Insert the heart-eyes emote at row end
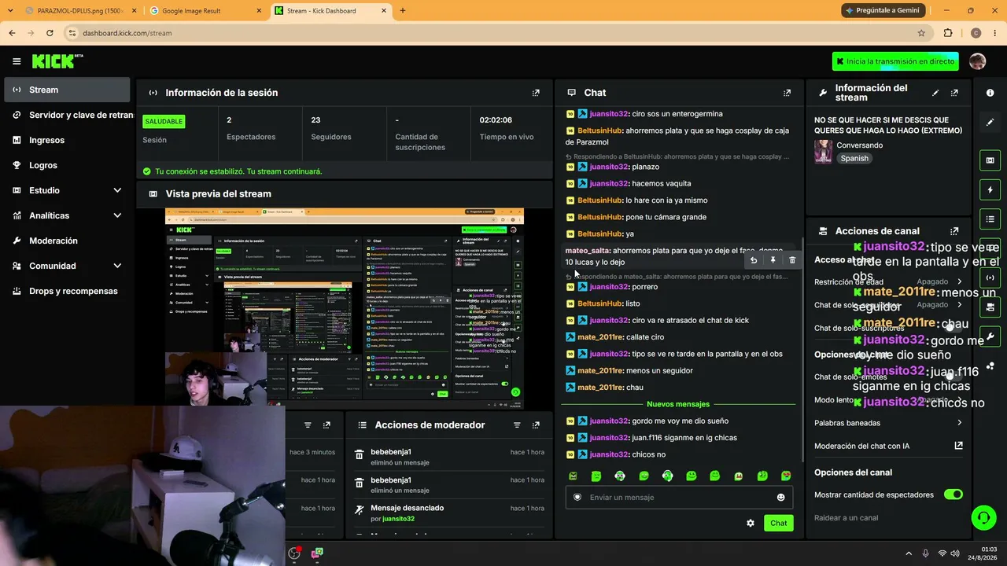Screen dimensions: 1007x566 tap(785, 476)
